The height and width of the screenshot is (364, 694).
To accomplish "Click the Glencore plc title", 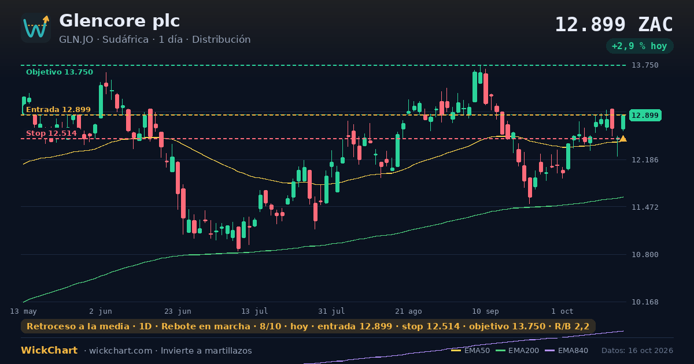I will click(x=119, y=21).
